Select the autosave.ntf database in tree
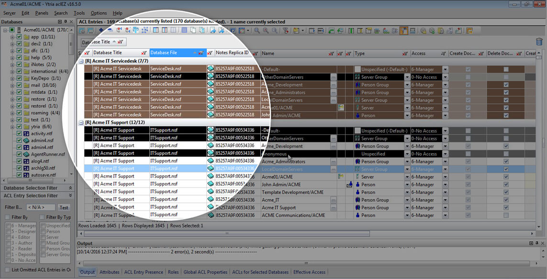The width and height of the screenshot is (547, 279). (x=43, y=175)
